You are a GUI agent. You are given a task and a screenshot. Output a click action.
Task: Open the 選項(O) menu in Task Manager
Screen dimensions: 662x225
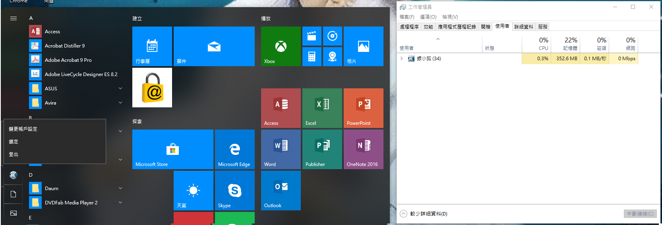(x=428, y=17)
